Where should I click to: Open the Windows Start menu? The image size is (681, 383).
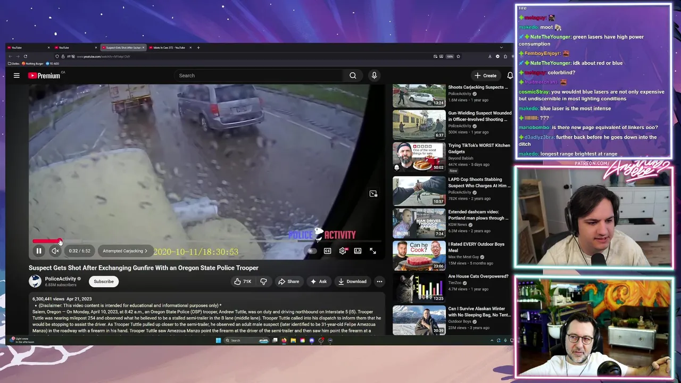click(218, 340)
